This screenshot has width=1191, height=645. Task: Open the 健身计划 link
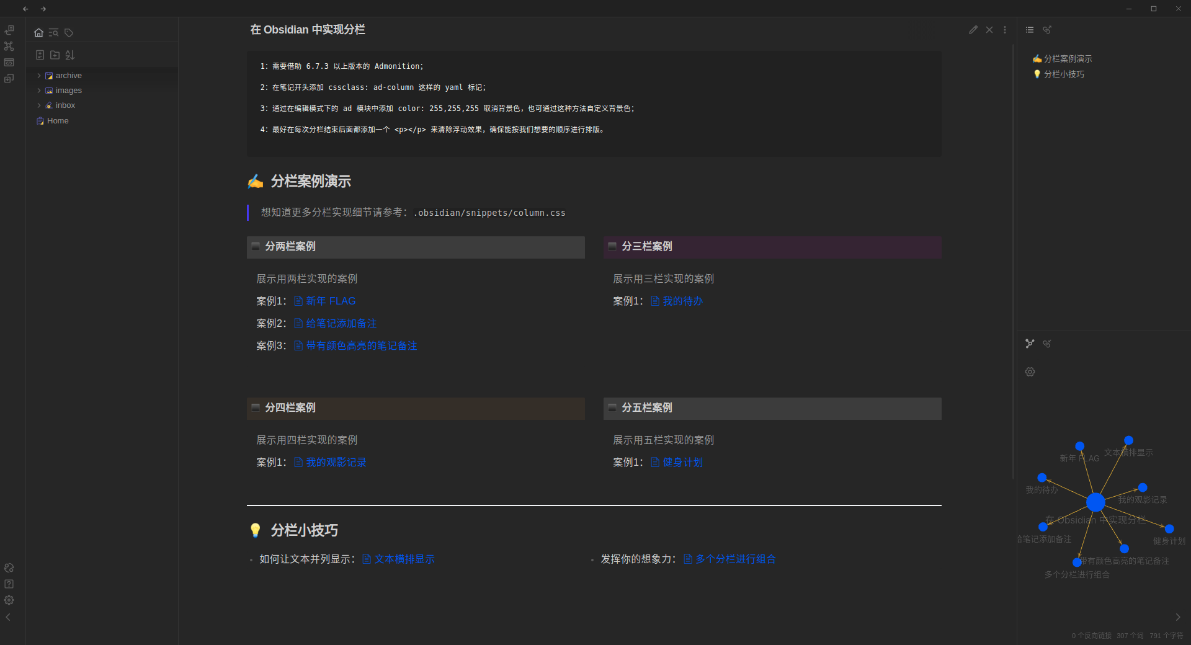[682, 462]
